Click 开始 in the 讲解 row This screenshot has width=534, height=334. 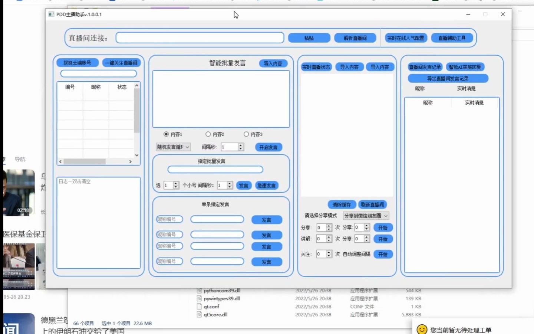click(383, 239)
